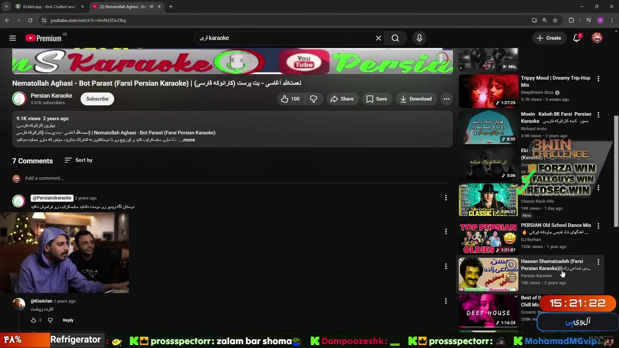This screenshot has width=619, height=348.
Task: Close the Kicklet.app tab
Action: (x=83, y=7)
